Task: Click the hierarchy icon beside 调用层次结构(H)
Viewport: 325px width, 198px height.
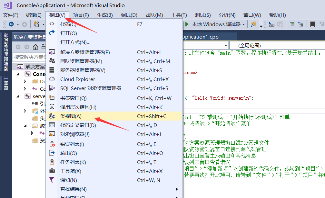Action: tap(52, 107)
